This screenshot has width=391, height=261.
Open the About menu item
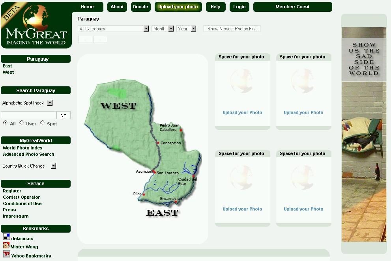[x=117, y=7]
